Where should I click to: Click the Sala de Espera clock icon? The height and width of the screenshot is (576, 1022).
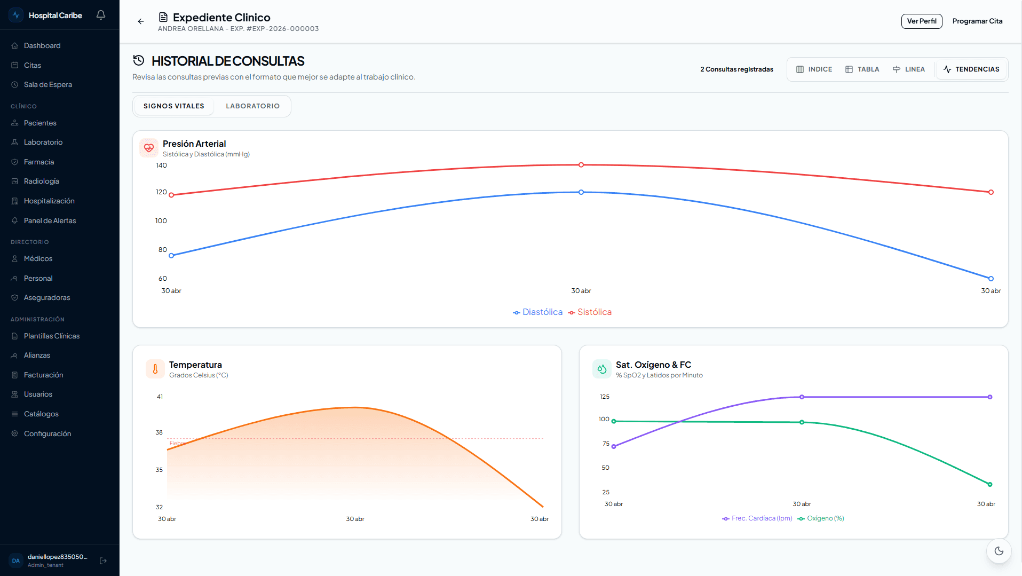tap(15, 85)
